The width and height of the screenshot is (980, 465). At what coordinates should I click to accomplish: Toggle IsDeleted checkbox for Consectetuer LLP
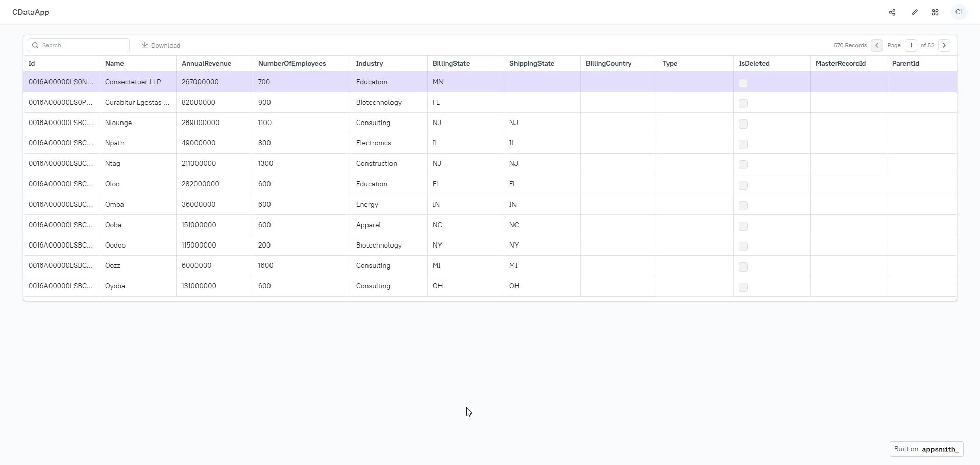pos(743,83)
